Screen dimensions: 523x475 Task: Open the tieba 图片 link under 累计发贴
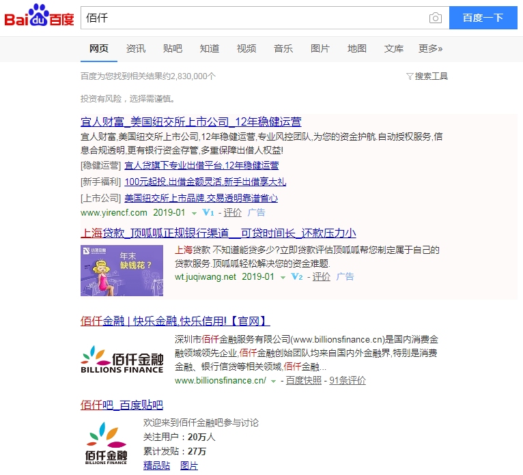click(189, 465)
